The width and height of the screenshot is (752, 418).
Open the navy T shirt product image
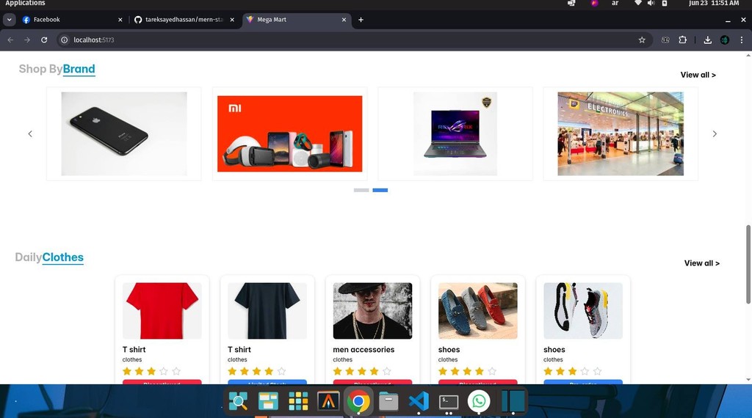tap(267, 311)
